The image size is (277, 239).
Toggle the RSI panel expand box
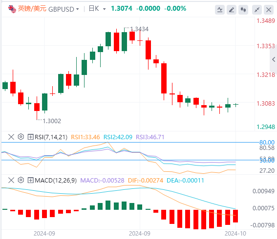click(x=30, y=137)
